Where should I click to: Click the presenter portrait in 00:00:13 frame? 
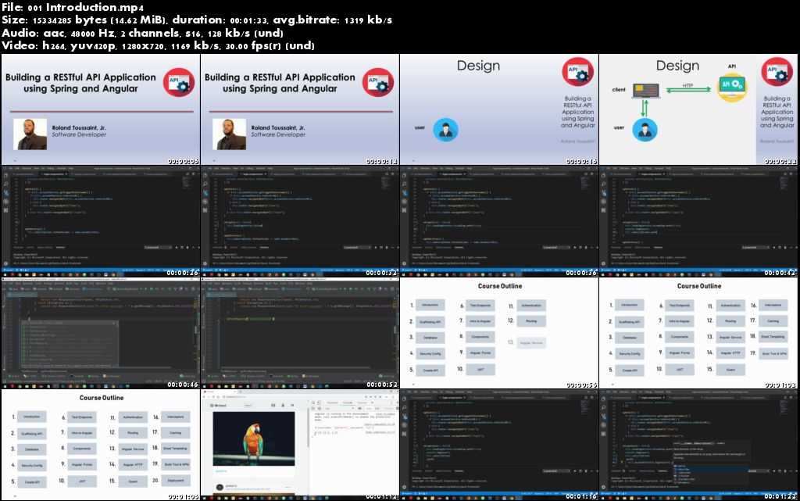(229, 134)
